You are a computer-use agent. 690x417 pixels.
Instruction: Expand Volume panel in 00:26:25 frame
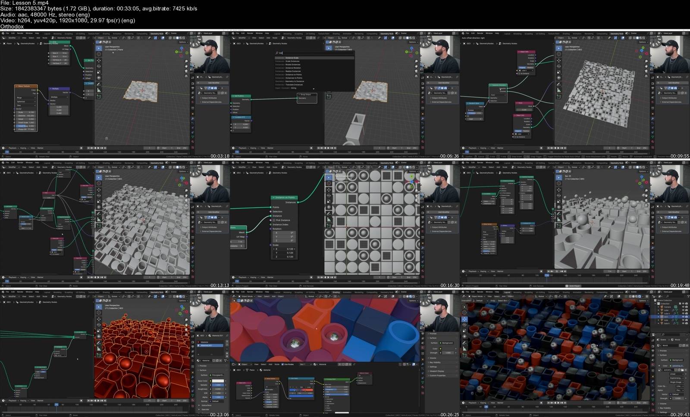click(433, 358)
